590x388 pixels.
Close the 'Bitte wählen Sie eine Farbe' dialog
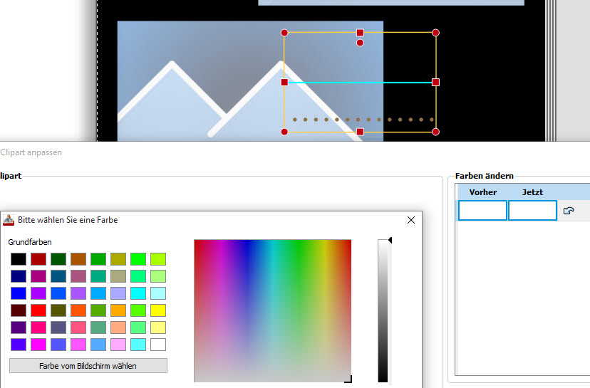[411, 220]
